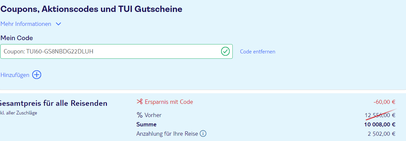406x141 pixels.
Task: Click the Mehr Informationen link text
Action: [x=26, y=24]
